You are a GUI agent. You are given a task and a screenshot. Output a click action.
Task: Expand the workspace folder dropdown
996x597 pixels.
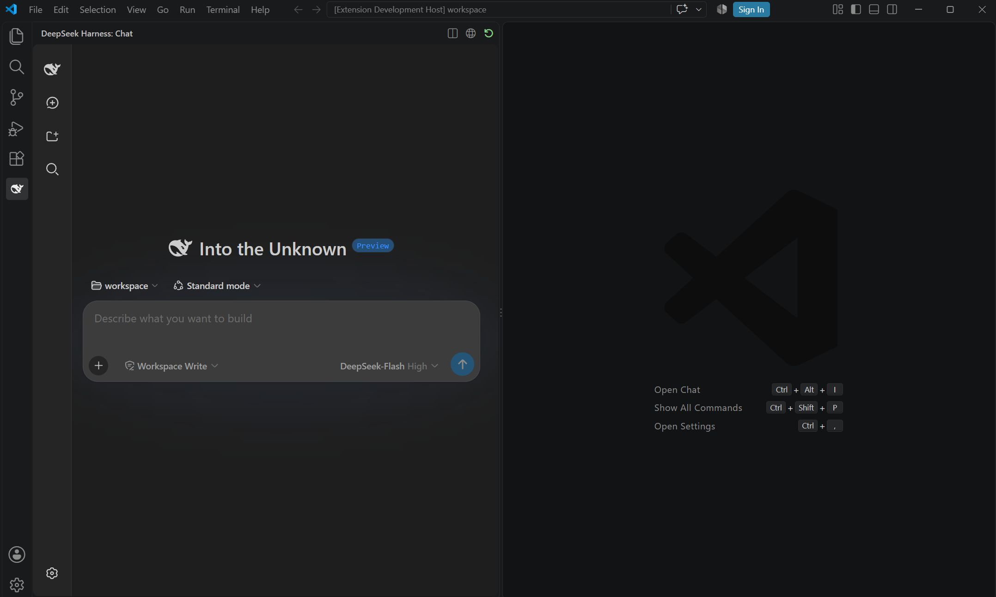click(x=125, y=286)
